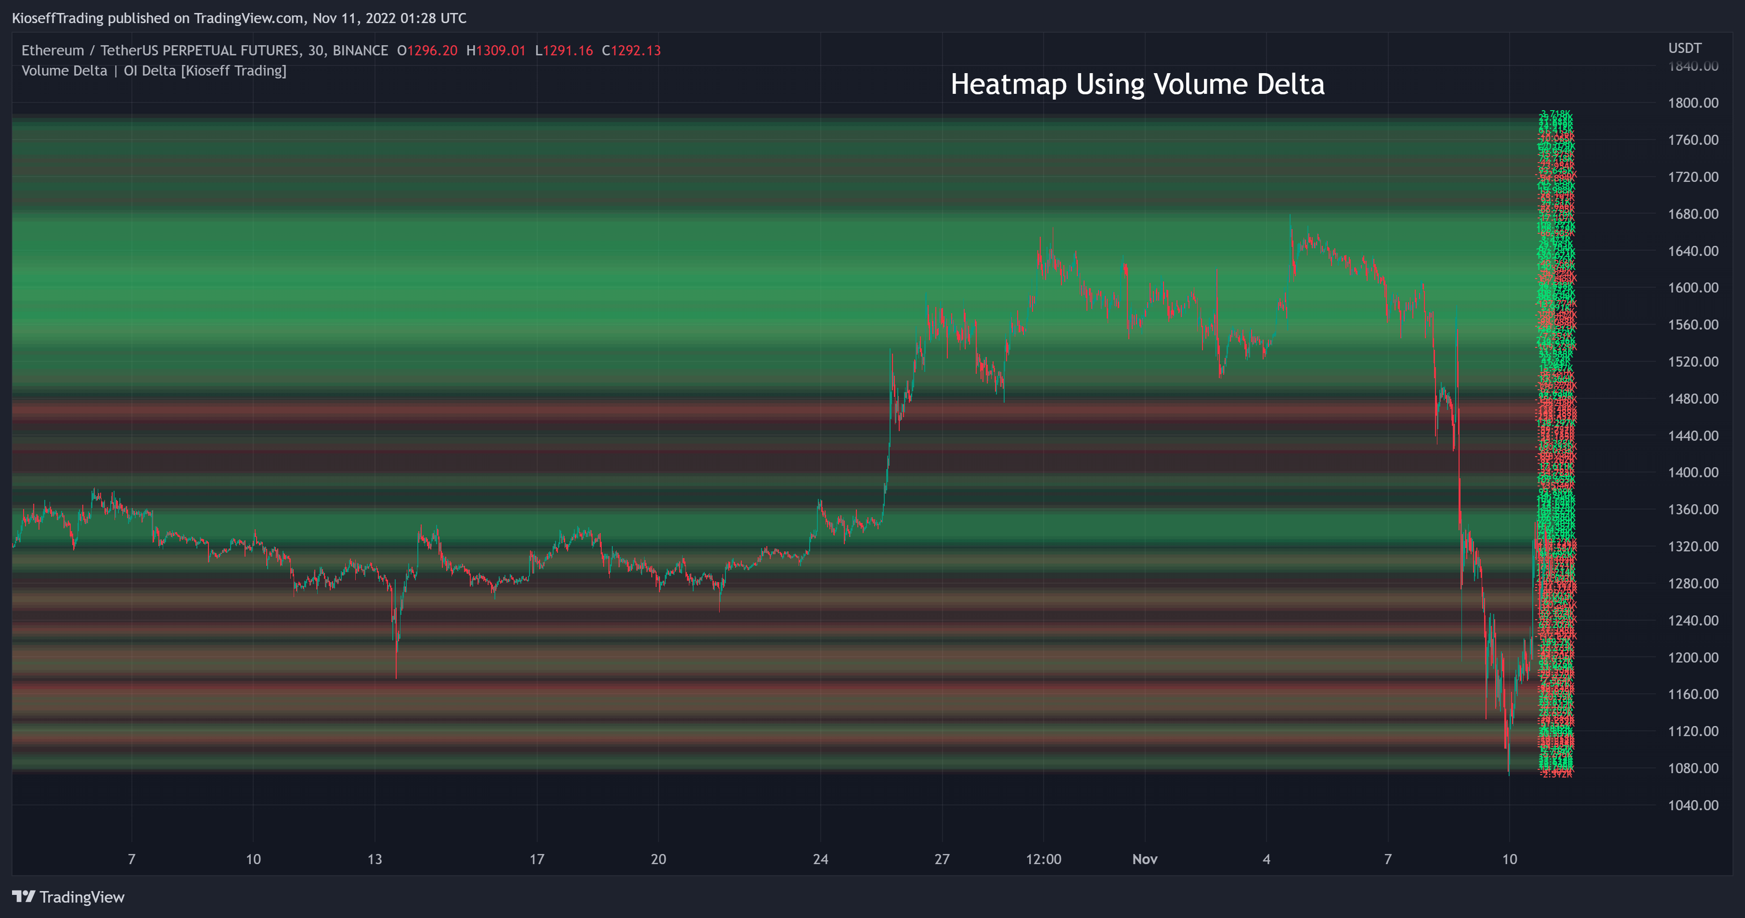Click the 1280.00 price axis label
1745x918 pixels.
[x=1693, y=584]
